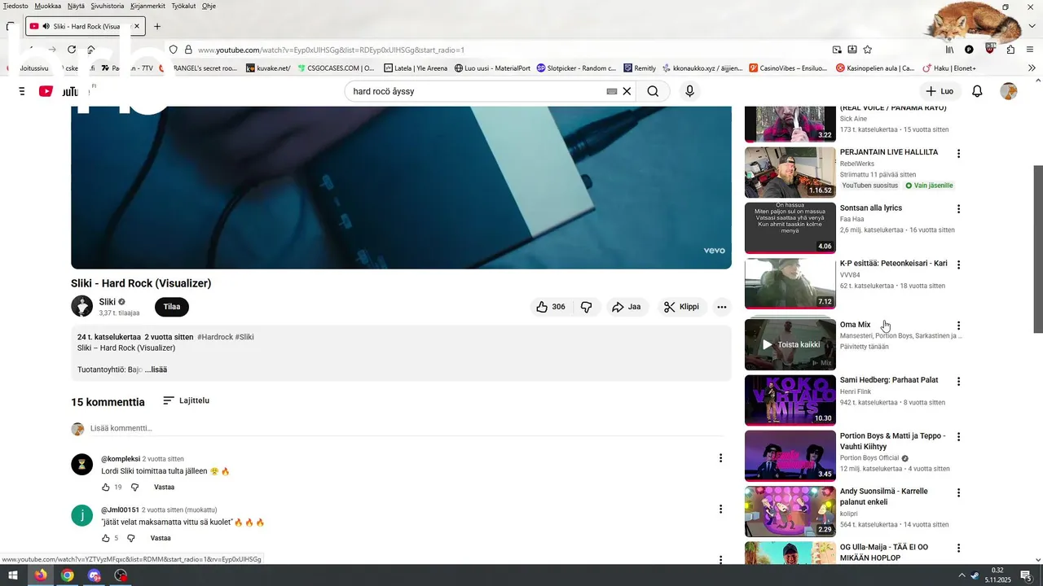Expand description with ...lisää link

click(x=156, y=370)
